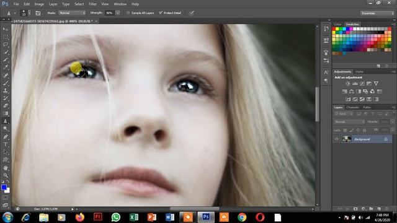
Task: Toggle Quick Mask mode
Action: tap(6, 198)
